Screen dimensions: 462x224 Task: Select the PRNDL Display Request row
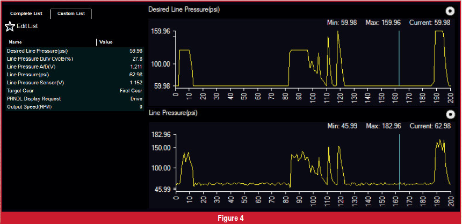point(74,99)
